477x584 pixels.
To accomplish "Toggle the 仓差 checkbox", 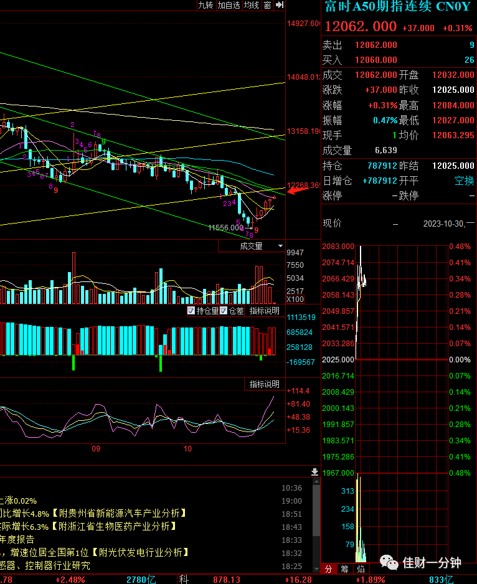I will click(x=224, y=310).
